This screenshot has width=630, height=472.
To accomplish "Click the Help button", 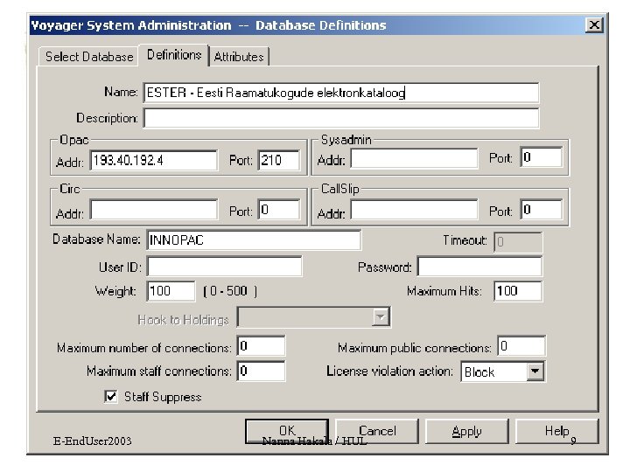I will [556, 432].
